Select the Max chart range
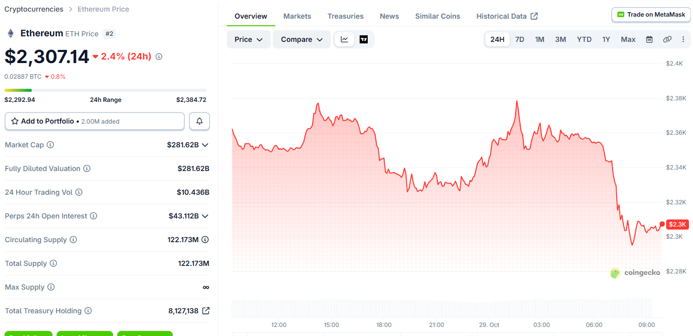Image resolution: width=693 pixels, height=336 pixels. pyautogui.click(x=628, y=39)
